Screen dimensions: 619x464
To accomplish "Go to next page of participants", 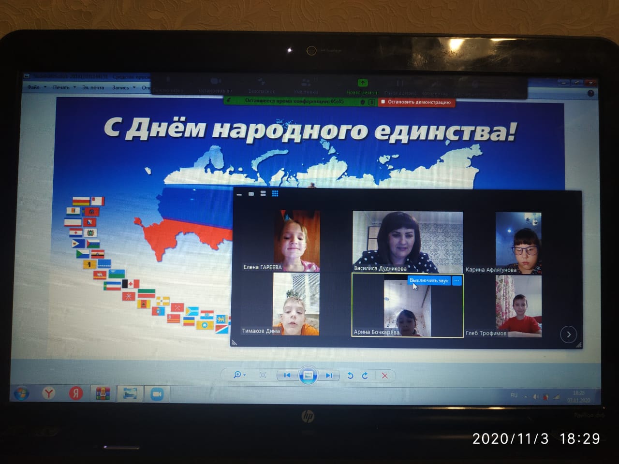I will click(569, 334).
